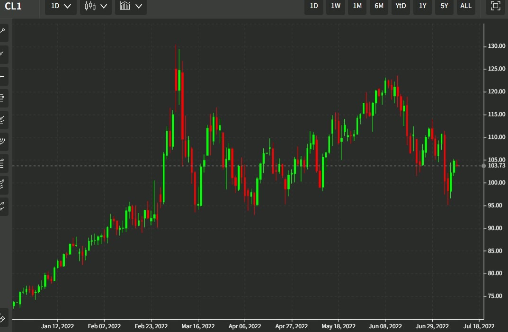Click the 103.73 current price label
This screenshot has width=508, height=332.
495,166
